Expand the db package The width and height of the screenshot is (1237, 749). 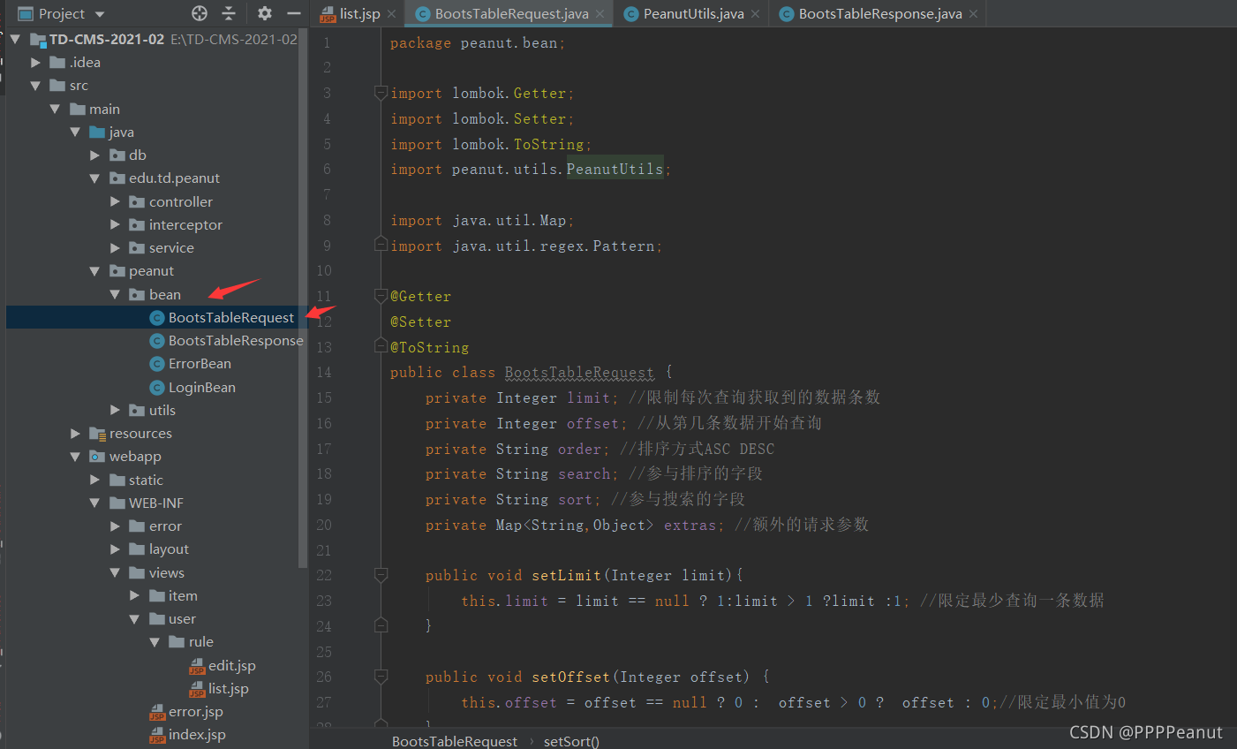[94, 155]
